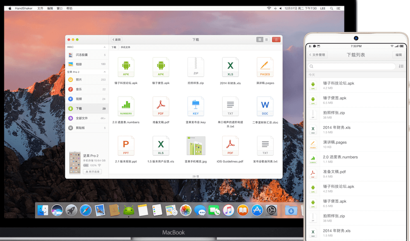Select 准备文稿.pdf icon in the Mac window

(161, 106)
